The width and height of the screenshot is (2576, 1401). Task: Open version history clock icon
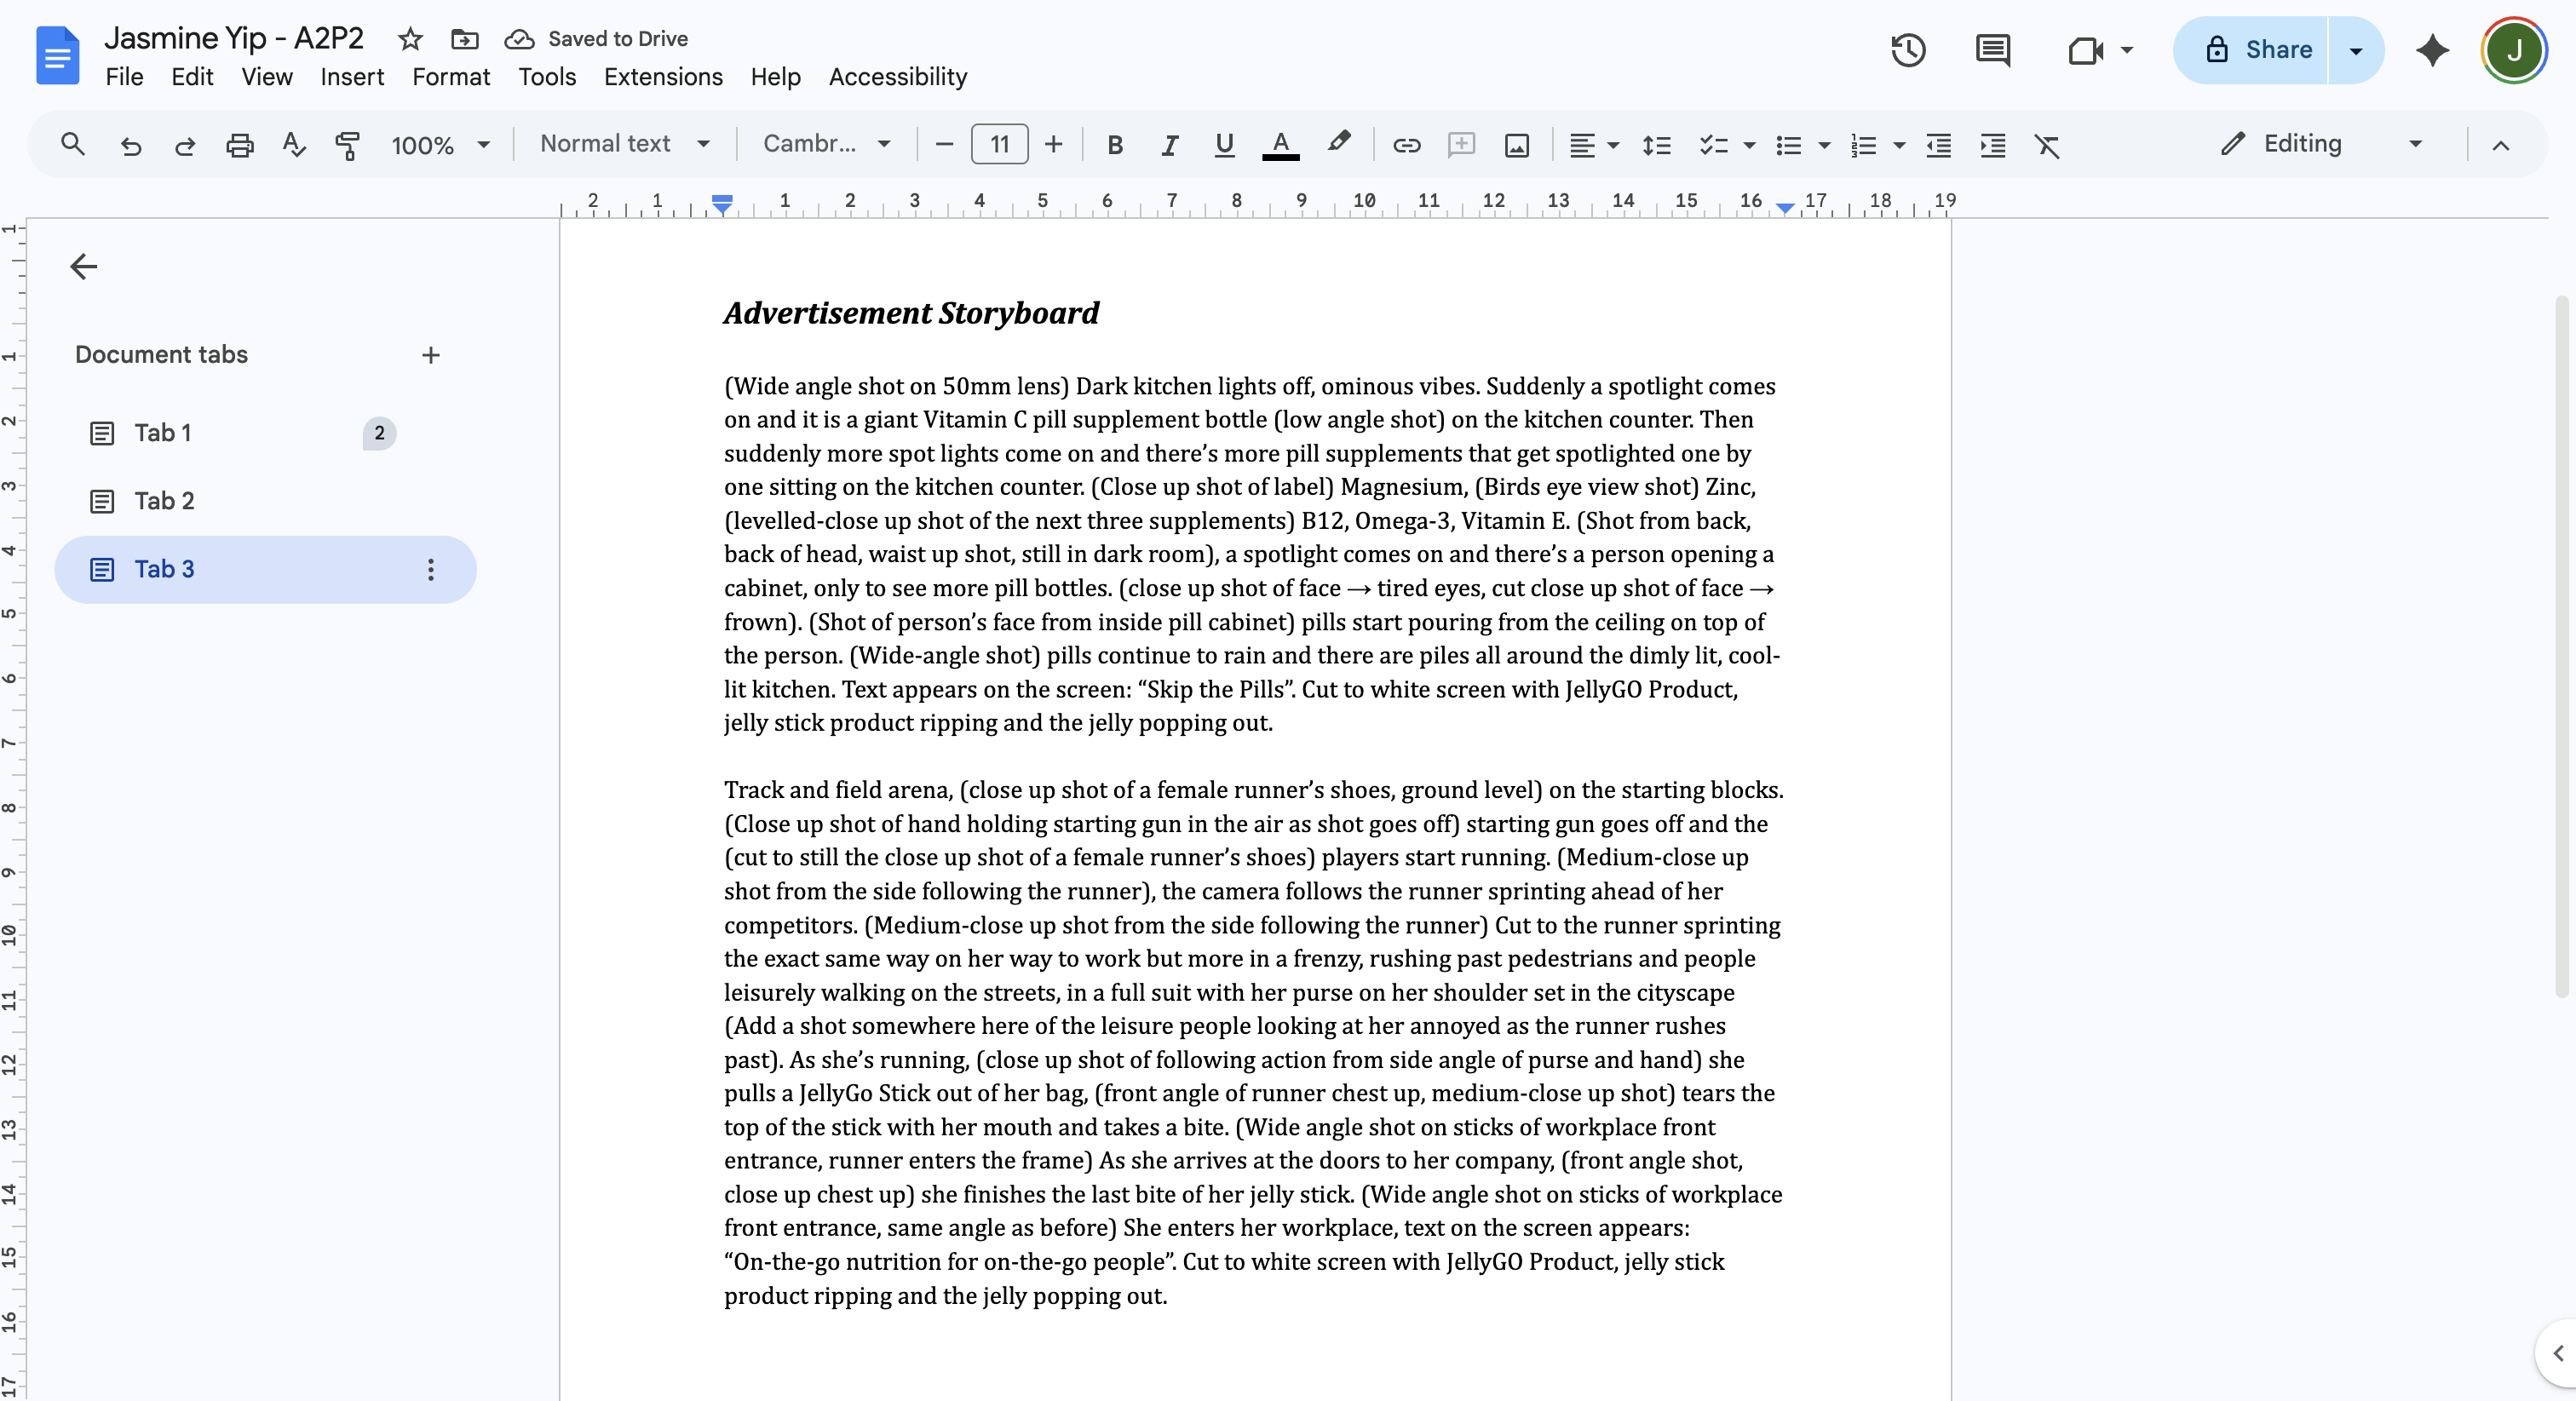[x=1908, y=50]
